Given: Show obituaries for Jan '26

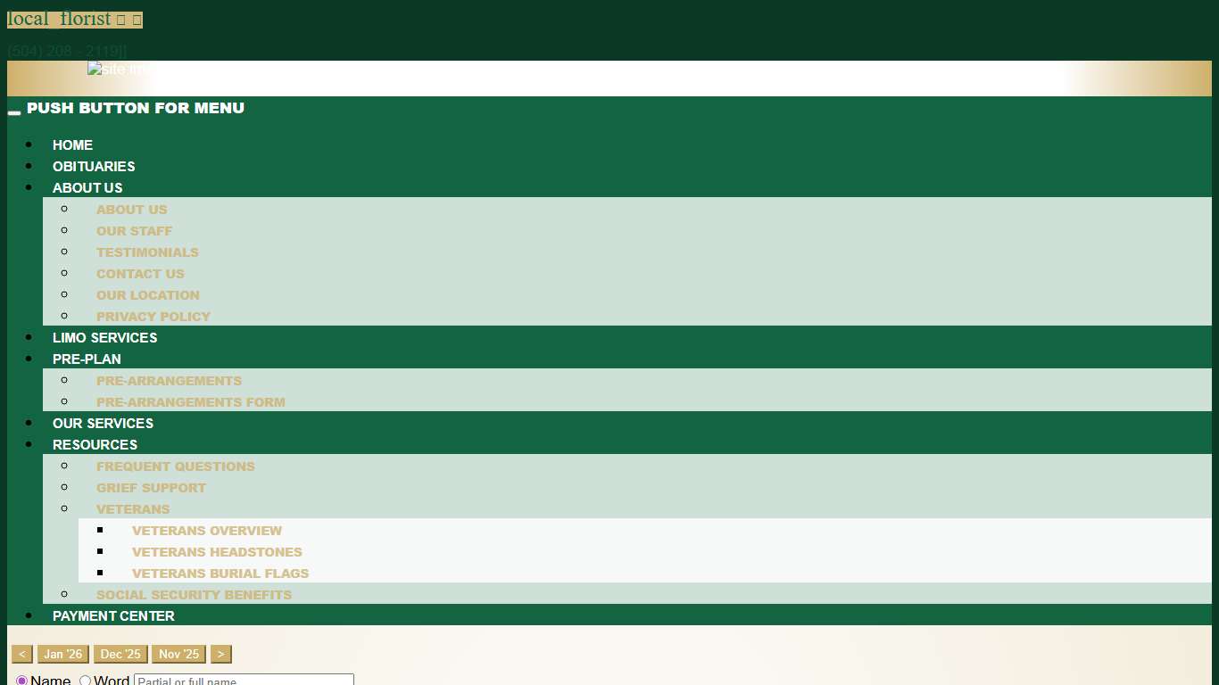Looking at the screenshot, I should (x=63, y=655).
